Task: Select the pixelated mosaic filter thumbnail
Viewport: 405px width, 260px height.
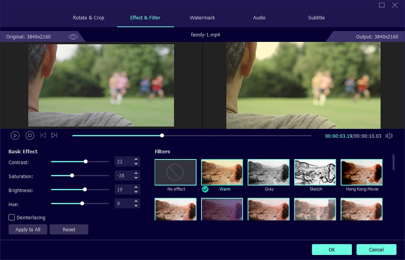Action: (x=315, y=209)
